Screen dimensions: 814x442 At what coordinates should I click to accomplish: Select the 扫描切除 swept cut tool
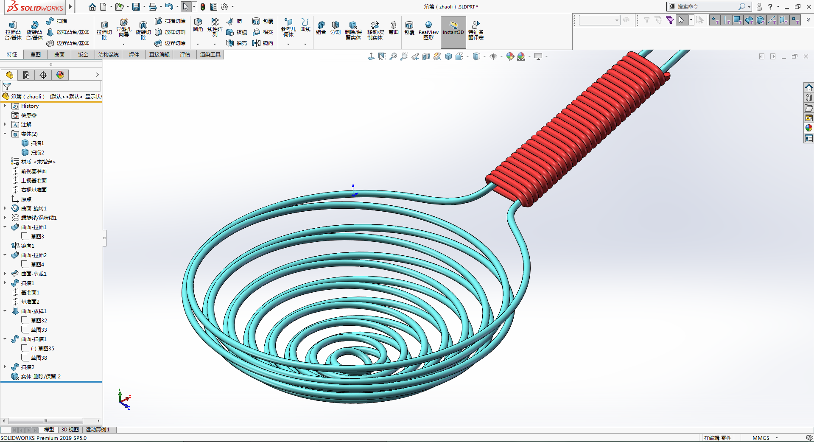170,21
